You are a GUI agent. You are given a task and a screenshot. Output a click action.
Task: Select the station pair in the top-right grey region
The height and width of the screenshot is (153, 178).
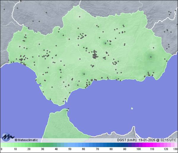point(169,12)
